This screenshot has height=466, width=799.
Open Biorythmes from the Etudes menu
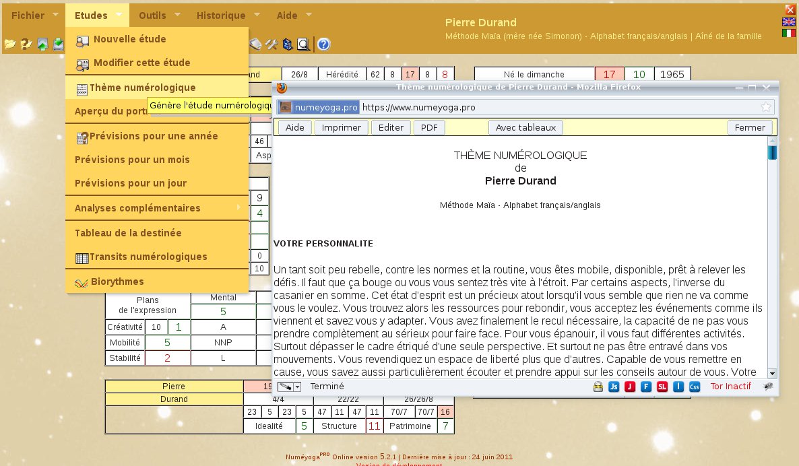point(157,281)
